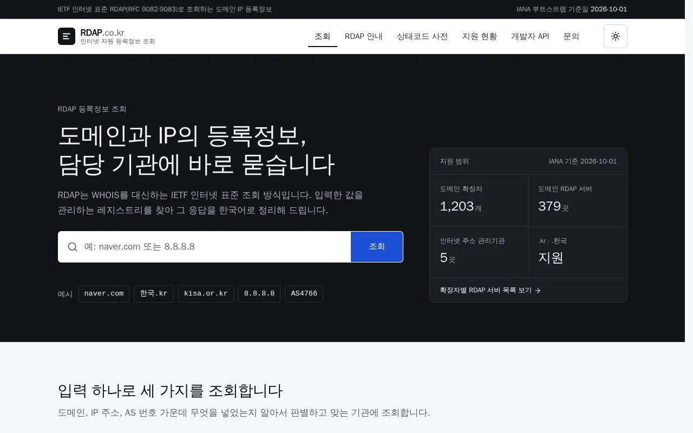Click the 1,203 도메인 확장자 value
The height and width of the screenshot is (433, 693).
457,206
